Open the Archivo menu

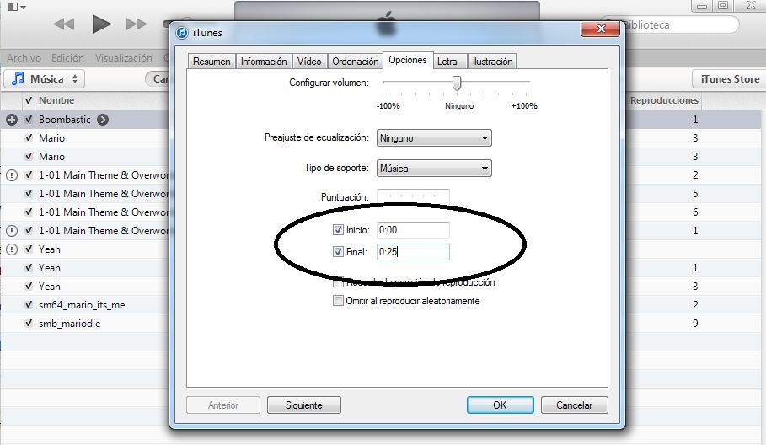(24, 58)
